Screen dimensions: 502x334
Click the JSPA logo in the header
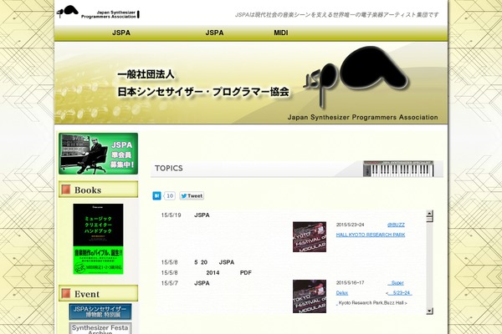coord(98,13)
